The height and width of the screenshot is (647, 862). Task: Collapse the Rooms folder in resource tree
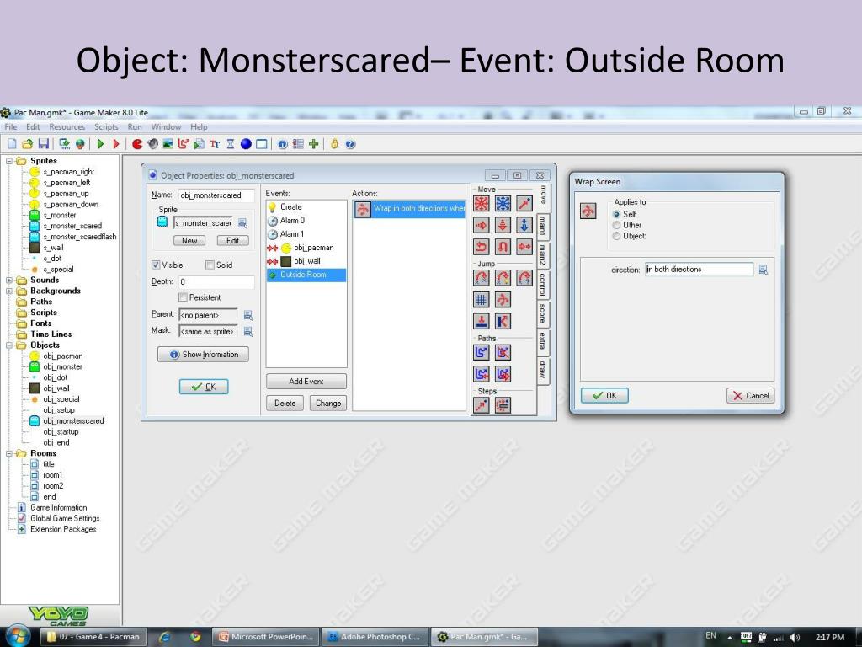pos(8,453)
